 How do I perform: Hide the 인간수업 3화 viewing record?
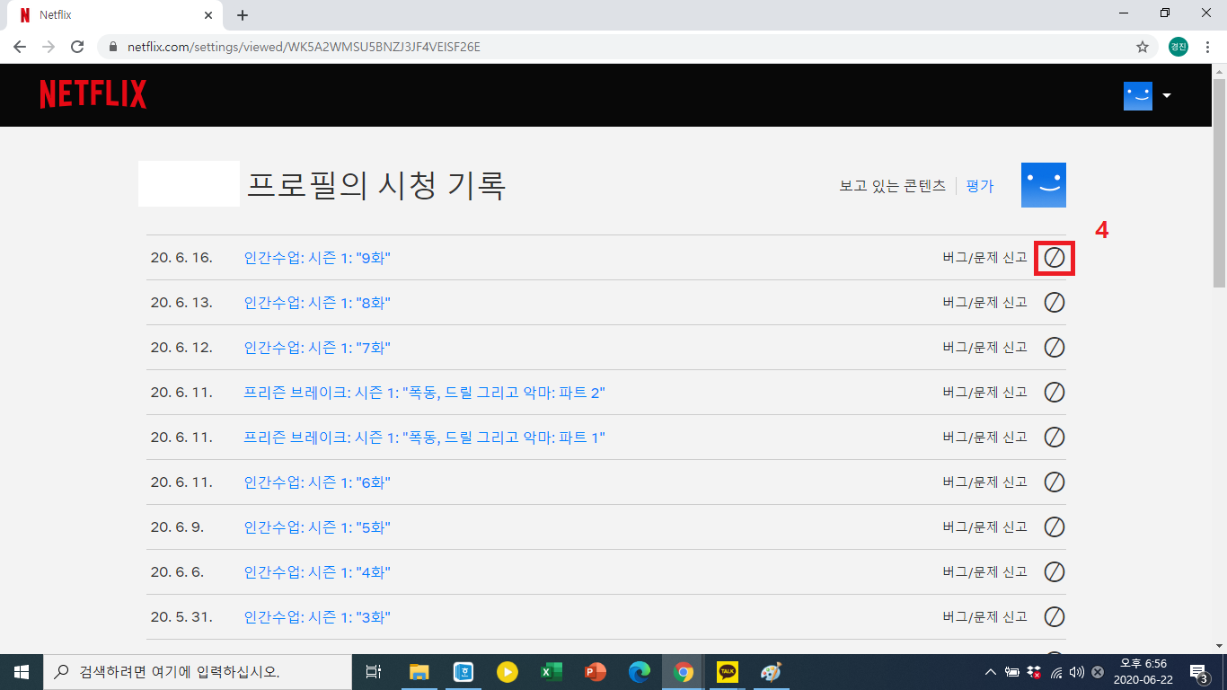(1055, 617)
